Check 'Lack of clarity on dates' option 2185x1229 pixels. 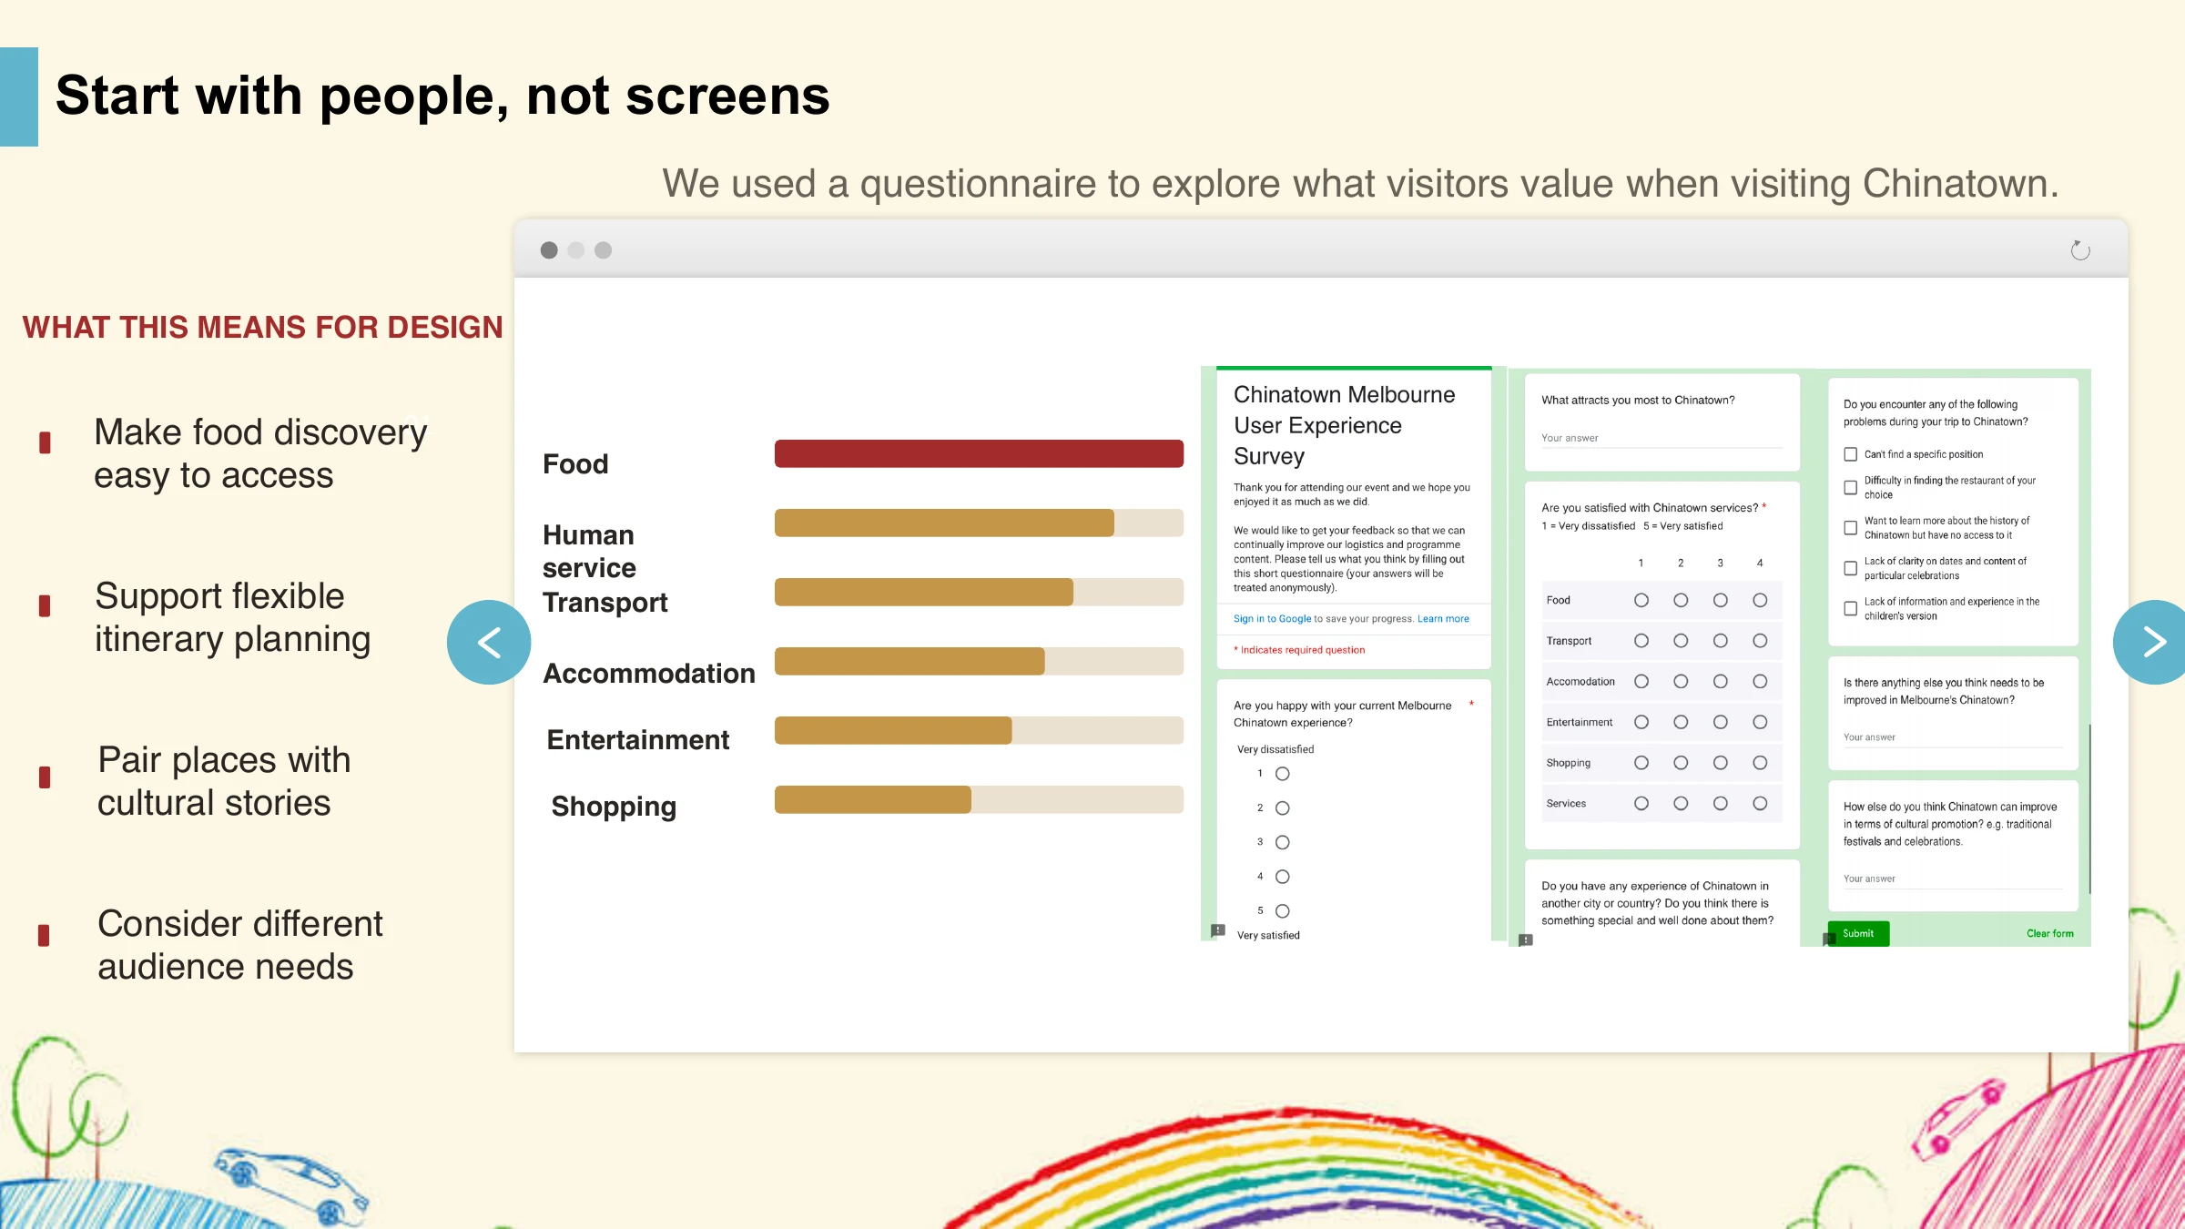pos(1851,568)
